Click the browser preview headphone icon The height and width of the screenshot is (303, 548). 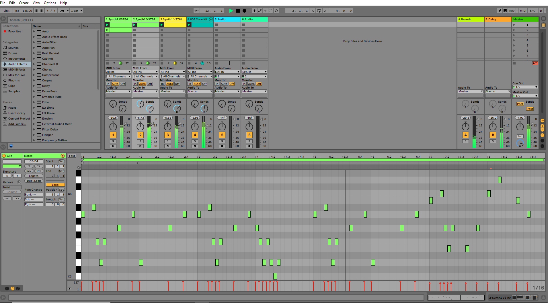tap(11, 146)
